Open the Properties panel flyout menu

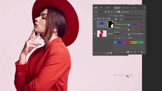145,8
